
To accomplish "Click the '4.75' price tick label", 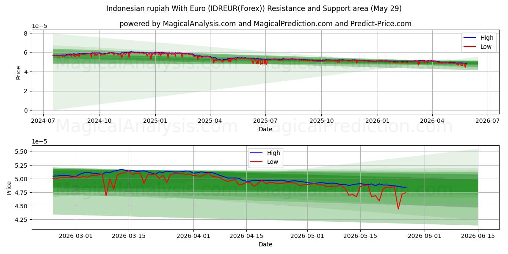I will 22,193.
